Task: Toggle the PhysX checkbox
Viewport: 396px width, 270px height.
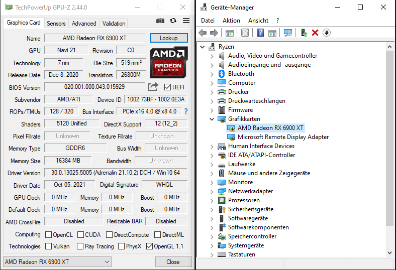Action: [121, 246]
